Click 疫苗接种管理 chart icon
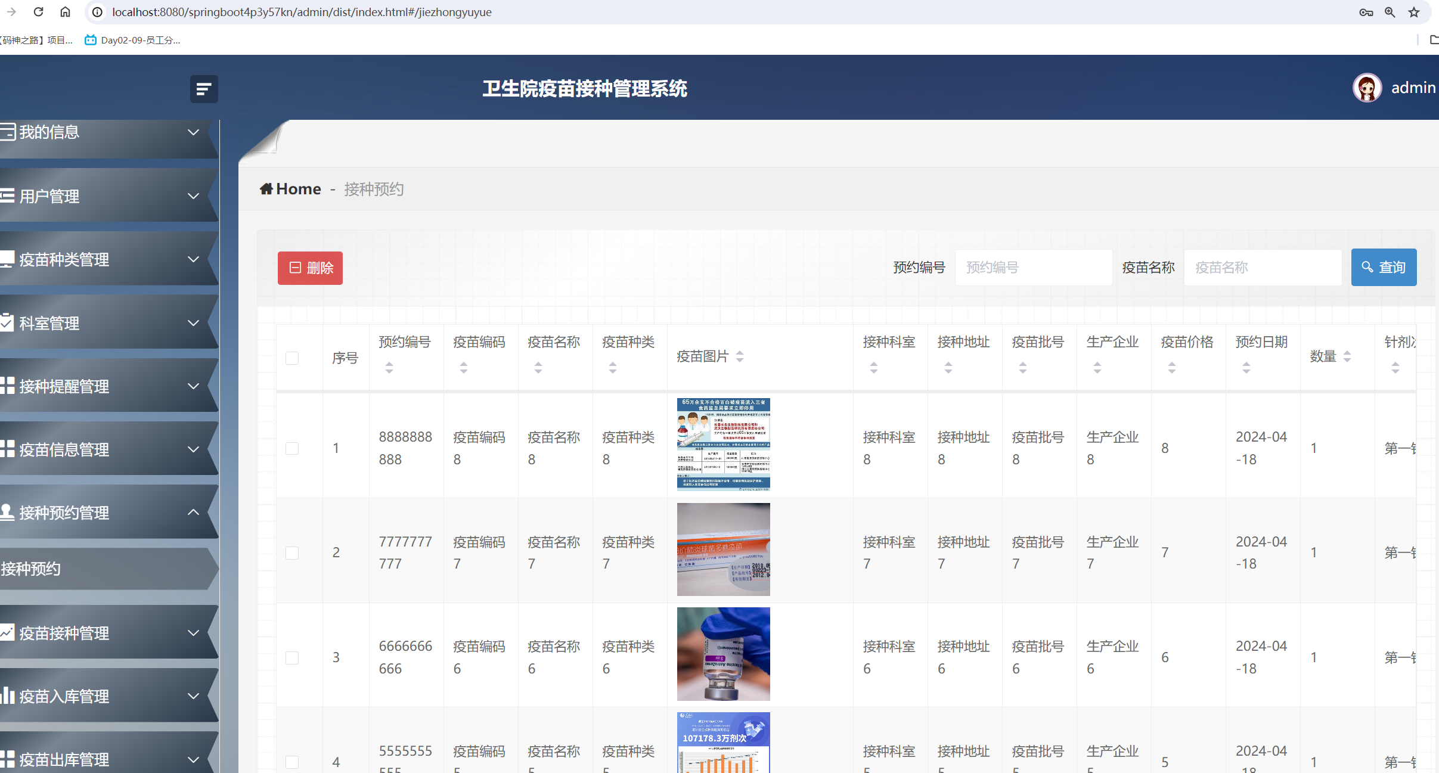 pyautogui.click(x=7, y=632)
